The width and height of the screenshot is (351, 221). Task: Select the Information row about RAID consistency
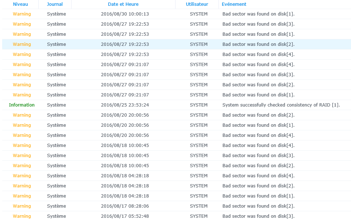coord(177,105)
